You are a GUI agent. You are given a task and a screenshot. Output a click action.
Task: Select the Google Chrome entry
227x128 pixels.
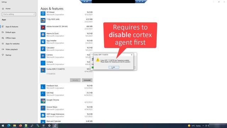pyautogui.click(x=66, y=101)
